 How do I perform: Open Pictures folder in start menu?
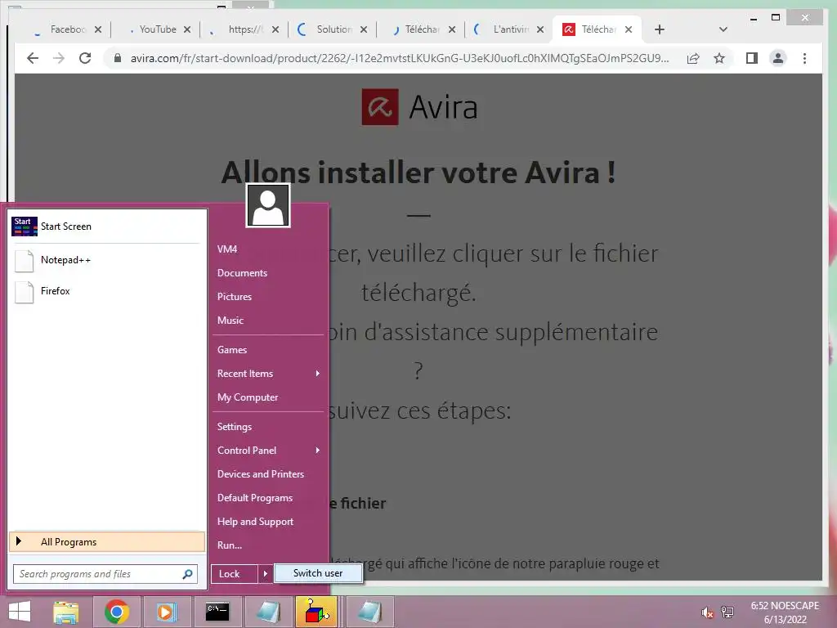coord(235,297)
